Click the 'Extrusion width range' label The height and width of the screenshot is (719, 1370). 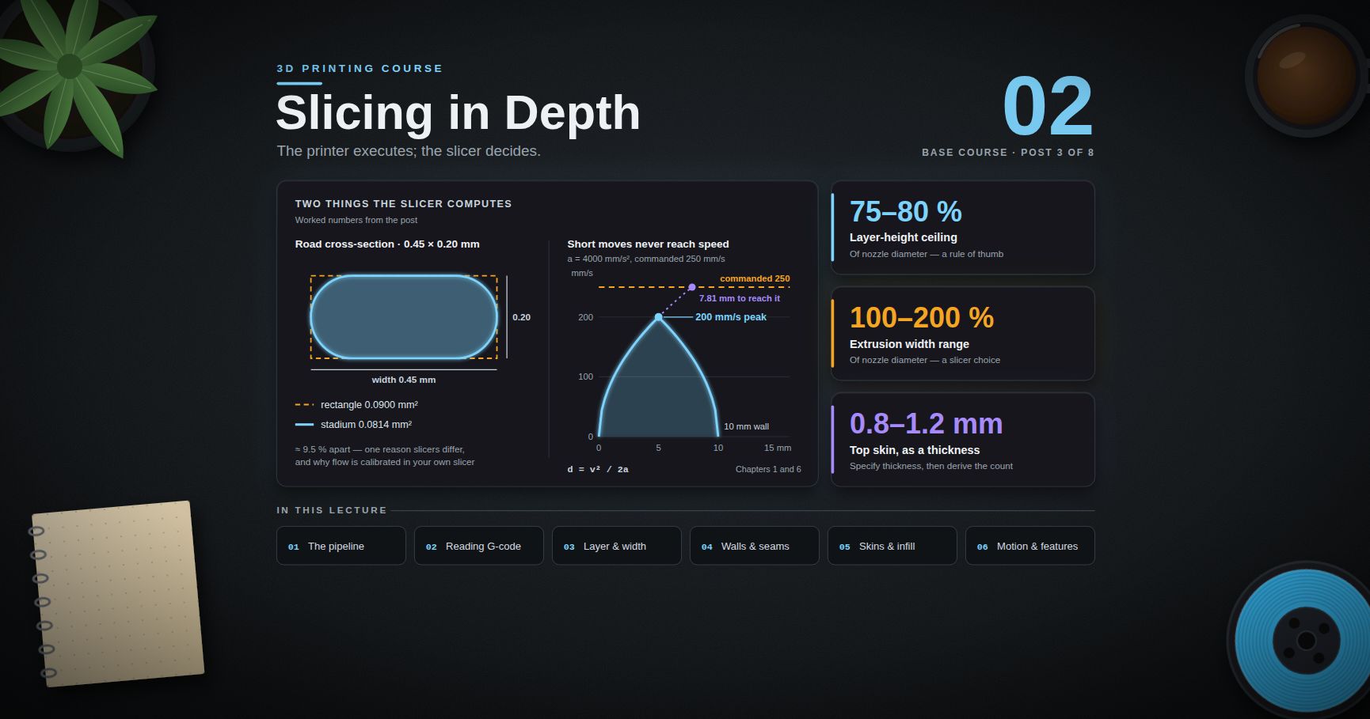coord(909,344)
